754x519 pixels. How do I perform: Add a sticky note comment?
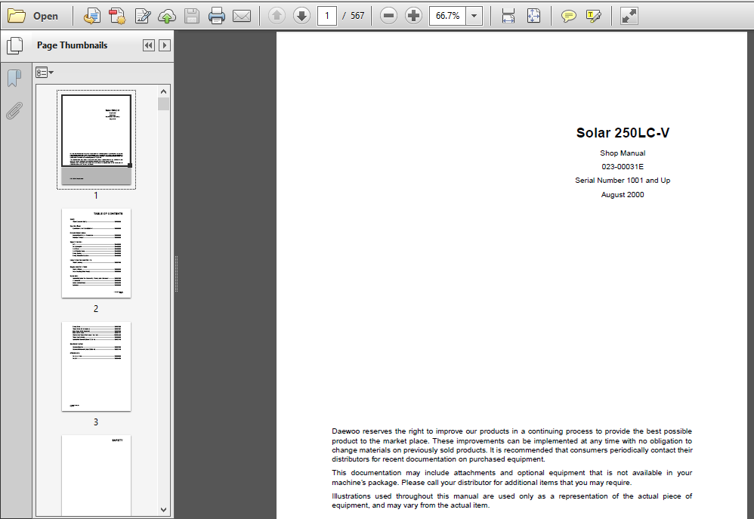click(x=568, y=16)
